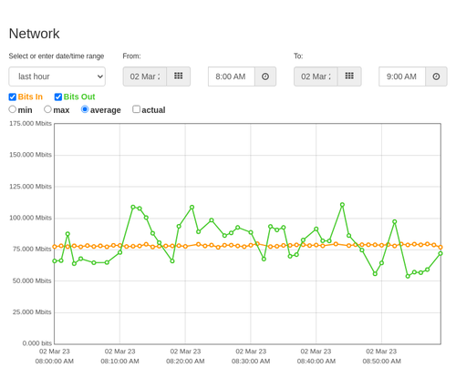Open the To time clock picker icon
456x367 pixels.
pyautogui.click(x=436, y=76)
